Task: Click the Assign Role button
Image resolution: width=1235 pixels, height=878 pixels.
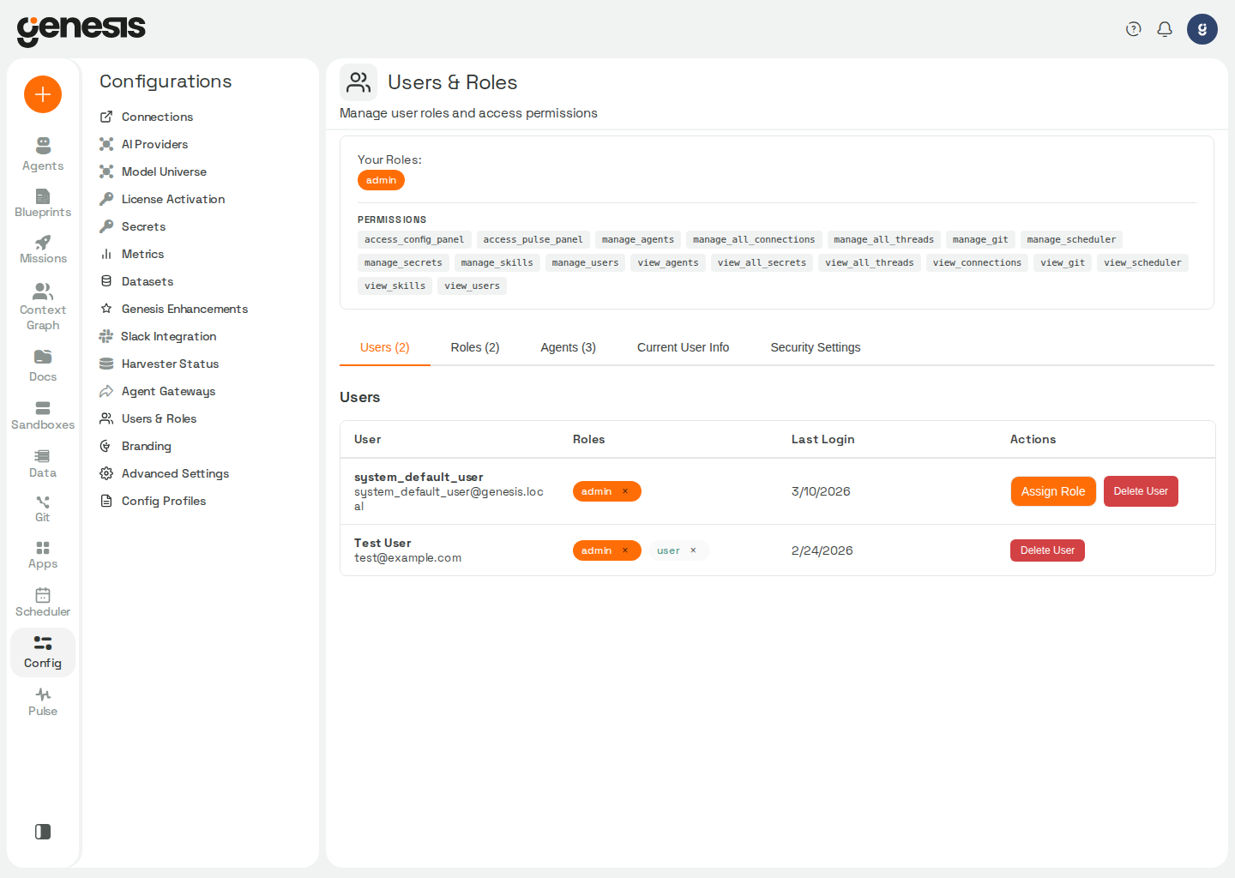Action: click(x=1053, y=491)
